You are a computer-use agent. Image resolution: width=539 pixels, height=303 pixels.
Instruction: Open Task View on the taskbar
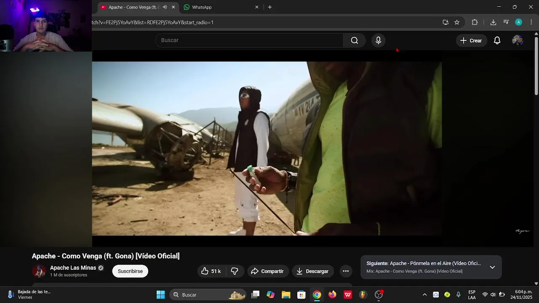click(255, 295)
